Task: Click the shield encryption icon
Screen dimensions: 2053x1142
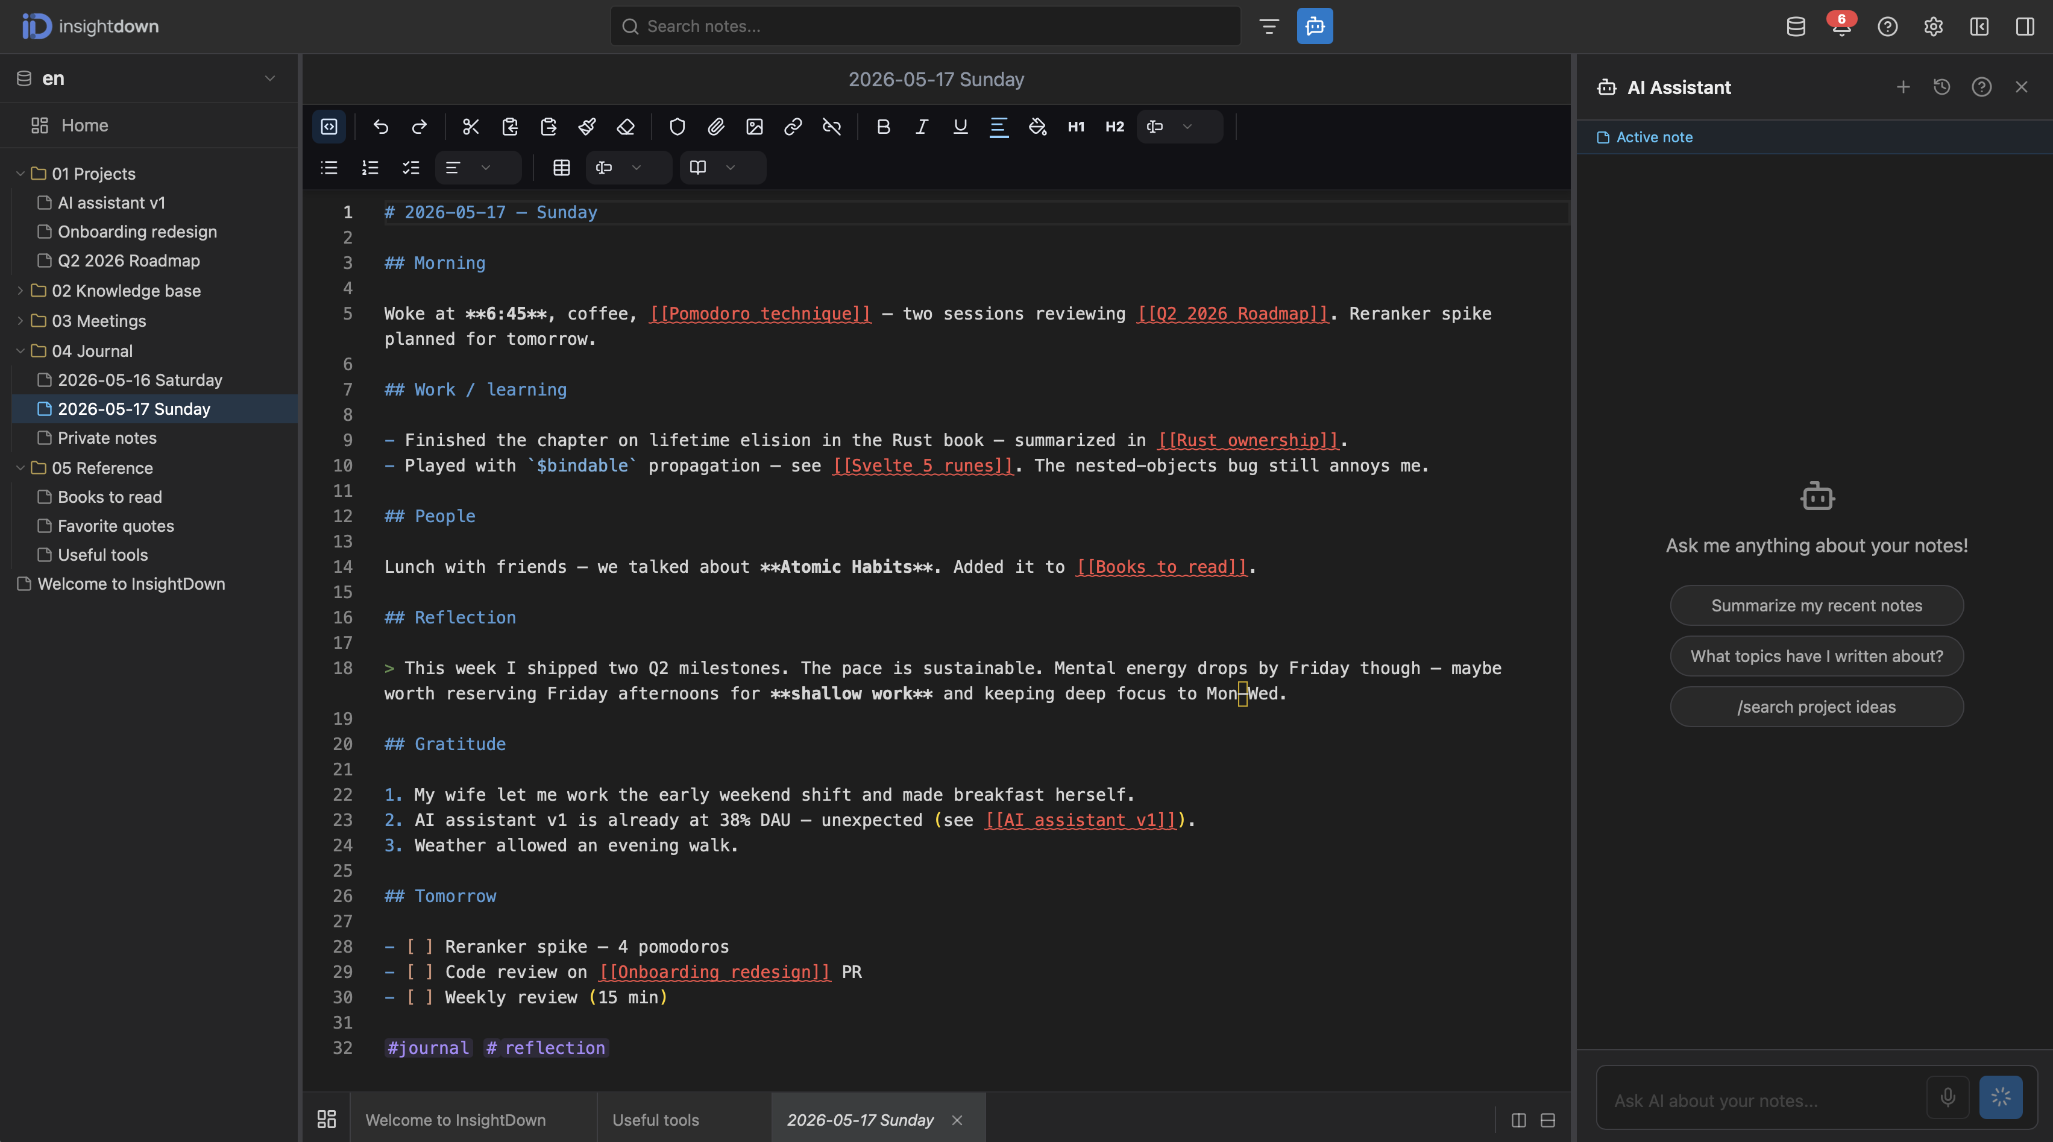Action: [678, 127]
